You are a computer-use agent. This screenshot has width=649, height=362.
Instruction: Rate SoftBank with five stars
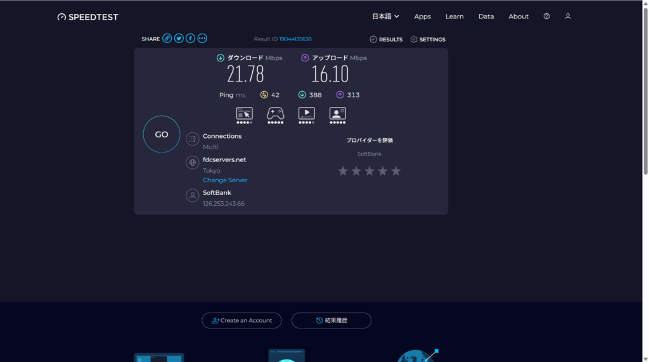(396, 171)
